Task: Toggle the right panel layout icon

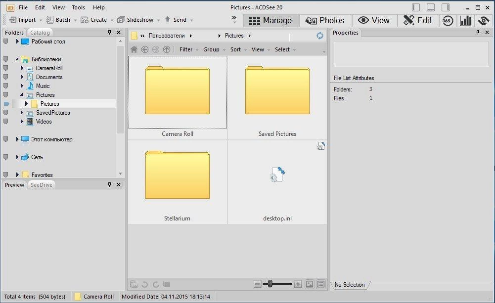Action: click(x=446, y=7)
